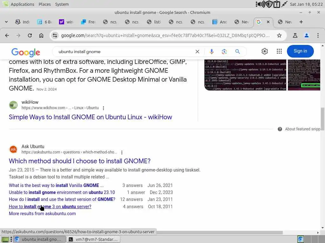Screen dimensions: 325x243
Task: Click the battery status tray icon
Action: click(x=277, y=4)
